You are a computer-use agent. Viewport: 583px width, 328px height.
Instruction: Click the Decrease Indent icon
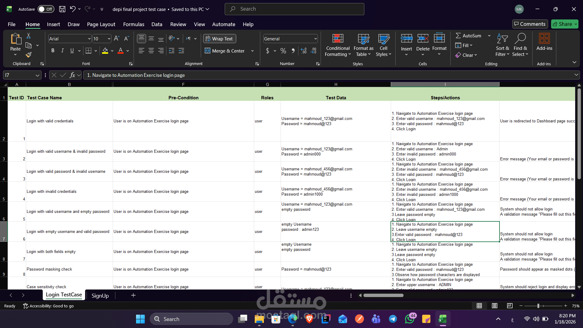(x=172, y=51)
